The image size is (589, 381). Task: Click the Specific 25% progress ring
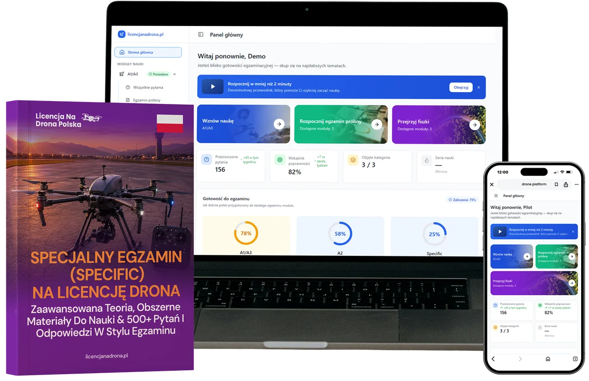point(434,234)
